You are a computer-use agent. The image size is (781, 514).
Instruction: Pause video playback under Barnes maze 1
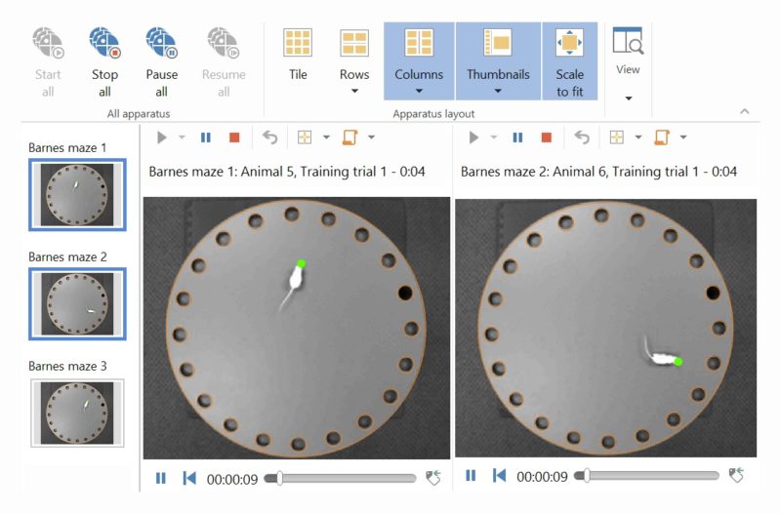point(160,479)
